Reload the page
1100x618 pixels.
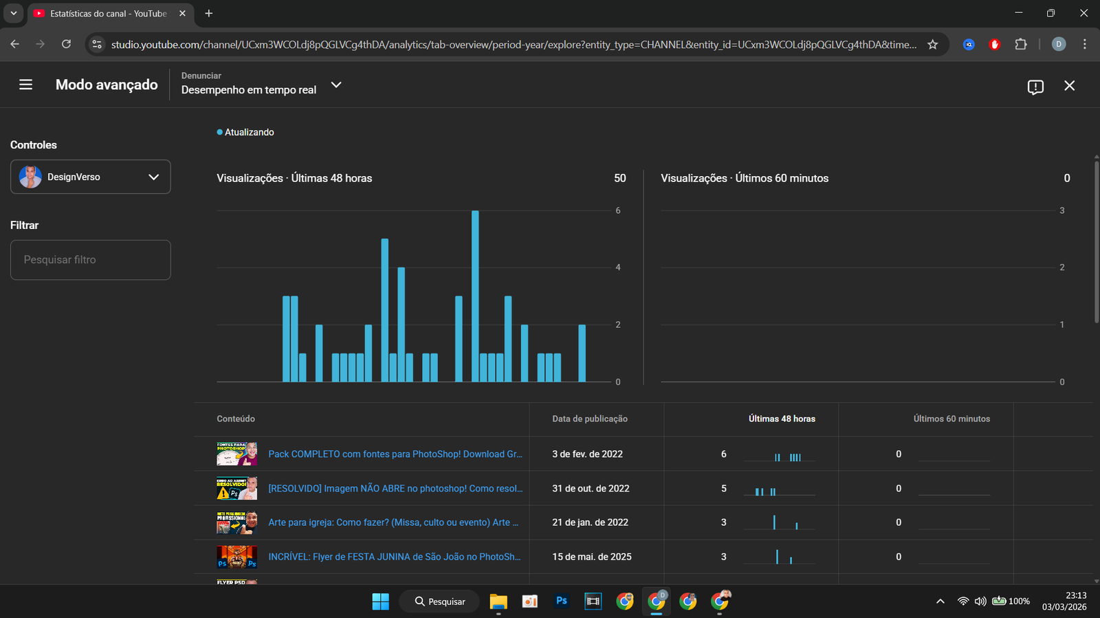point(66,44)
